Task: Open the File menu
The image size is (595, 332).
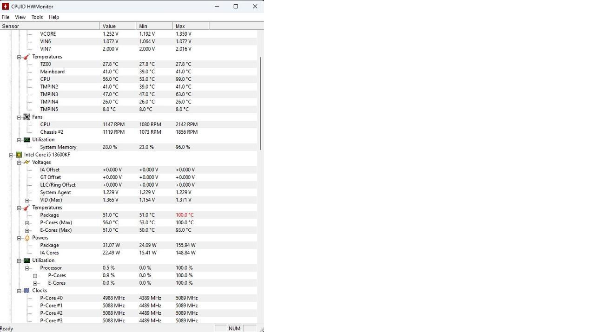Action: pyautogui.click(x=6, y=17)
